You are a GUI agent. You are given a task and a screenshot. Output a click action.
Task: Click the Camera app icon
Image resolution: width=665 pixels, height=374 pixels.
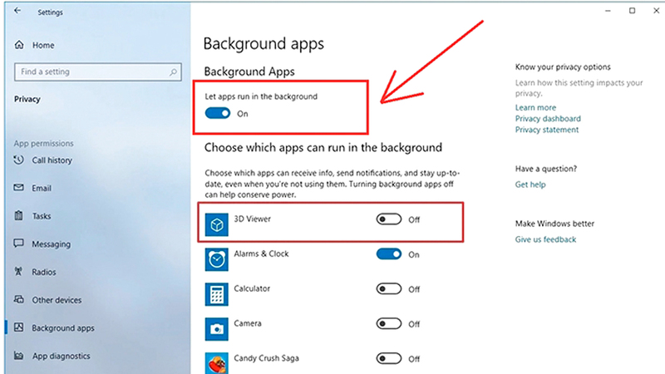pyautogui.click(x=215, y=327)
